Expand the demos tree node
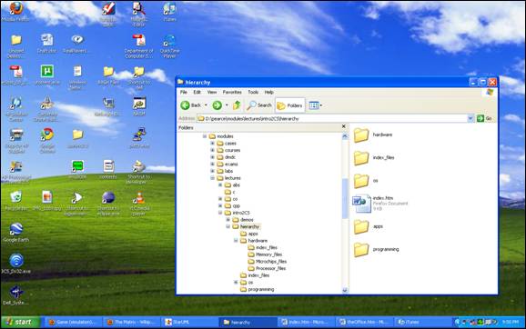Image resolution: width=526 pixels, height=329 pixels. point(228,220)
